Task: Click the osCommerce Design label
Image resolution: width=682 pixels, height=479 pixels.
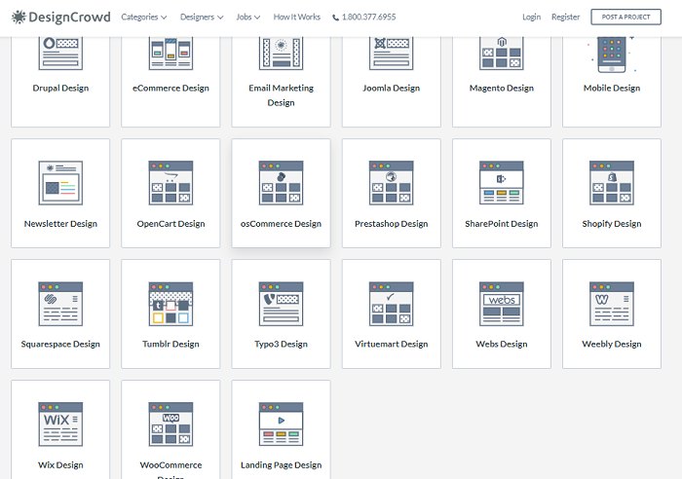Action: [x=281, y=223]
